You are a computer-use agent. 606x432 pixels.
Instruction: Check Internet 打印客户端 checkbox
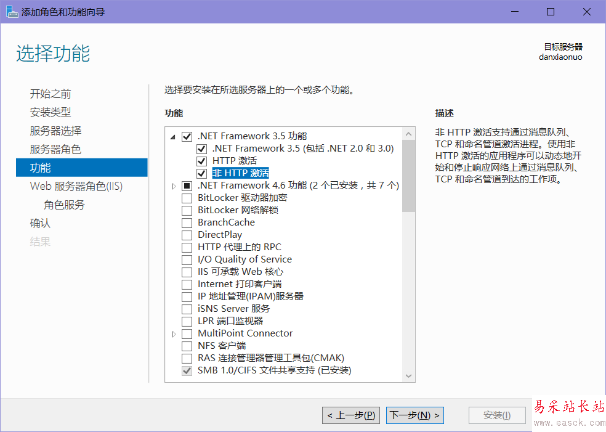click(187, 284)
